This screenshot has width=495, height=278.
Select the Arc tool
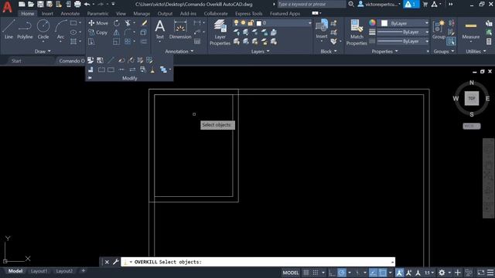[x=60, y=29]
